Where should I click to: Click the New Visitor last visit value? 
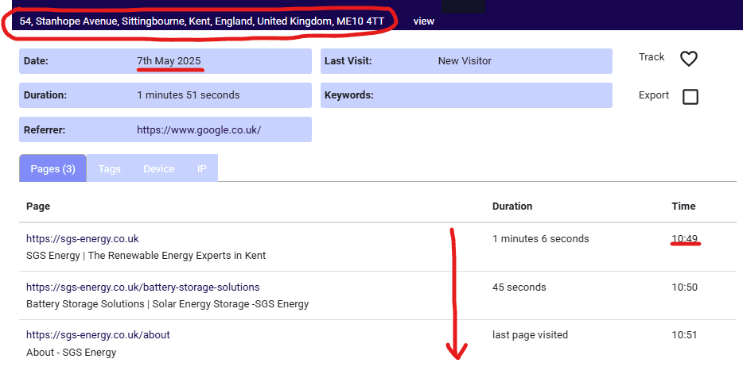[x=465, y=60]
